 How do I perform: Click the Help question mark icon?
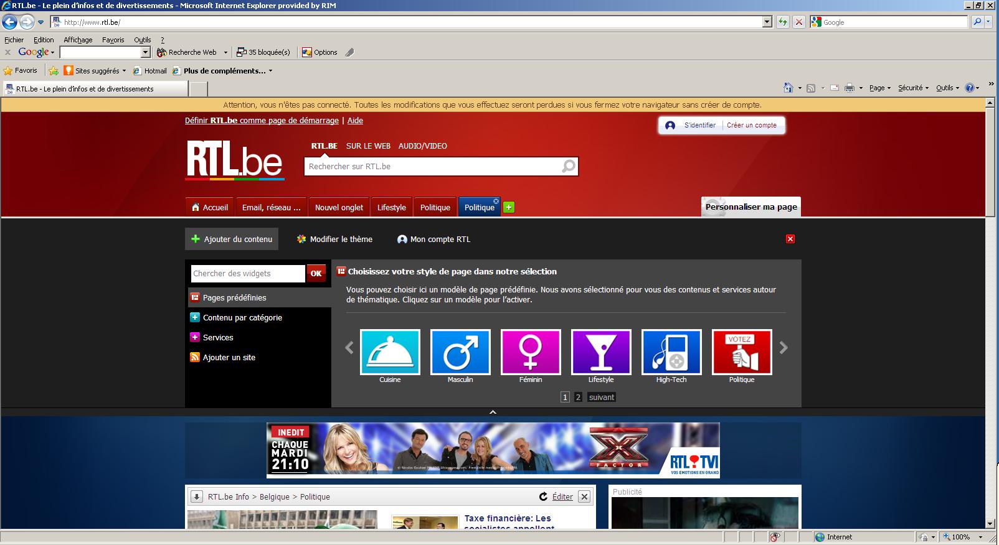point(970,88)
